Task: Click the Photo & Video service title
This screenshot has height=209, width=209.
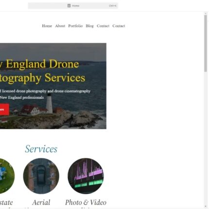Action: pos(86,202)
